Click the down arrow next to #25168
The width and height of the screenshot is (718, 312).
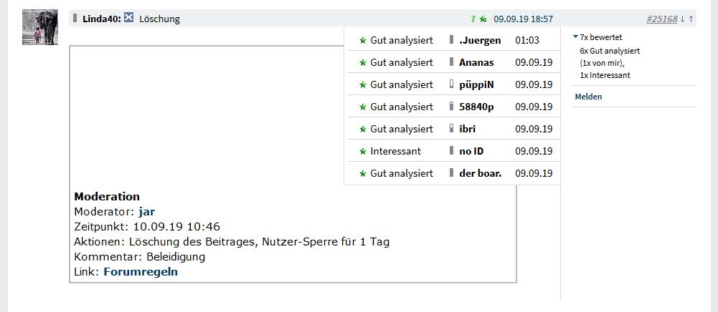pyautogui.click(x=682, y=19)
